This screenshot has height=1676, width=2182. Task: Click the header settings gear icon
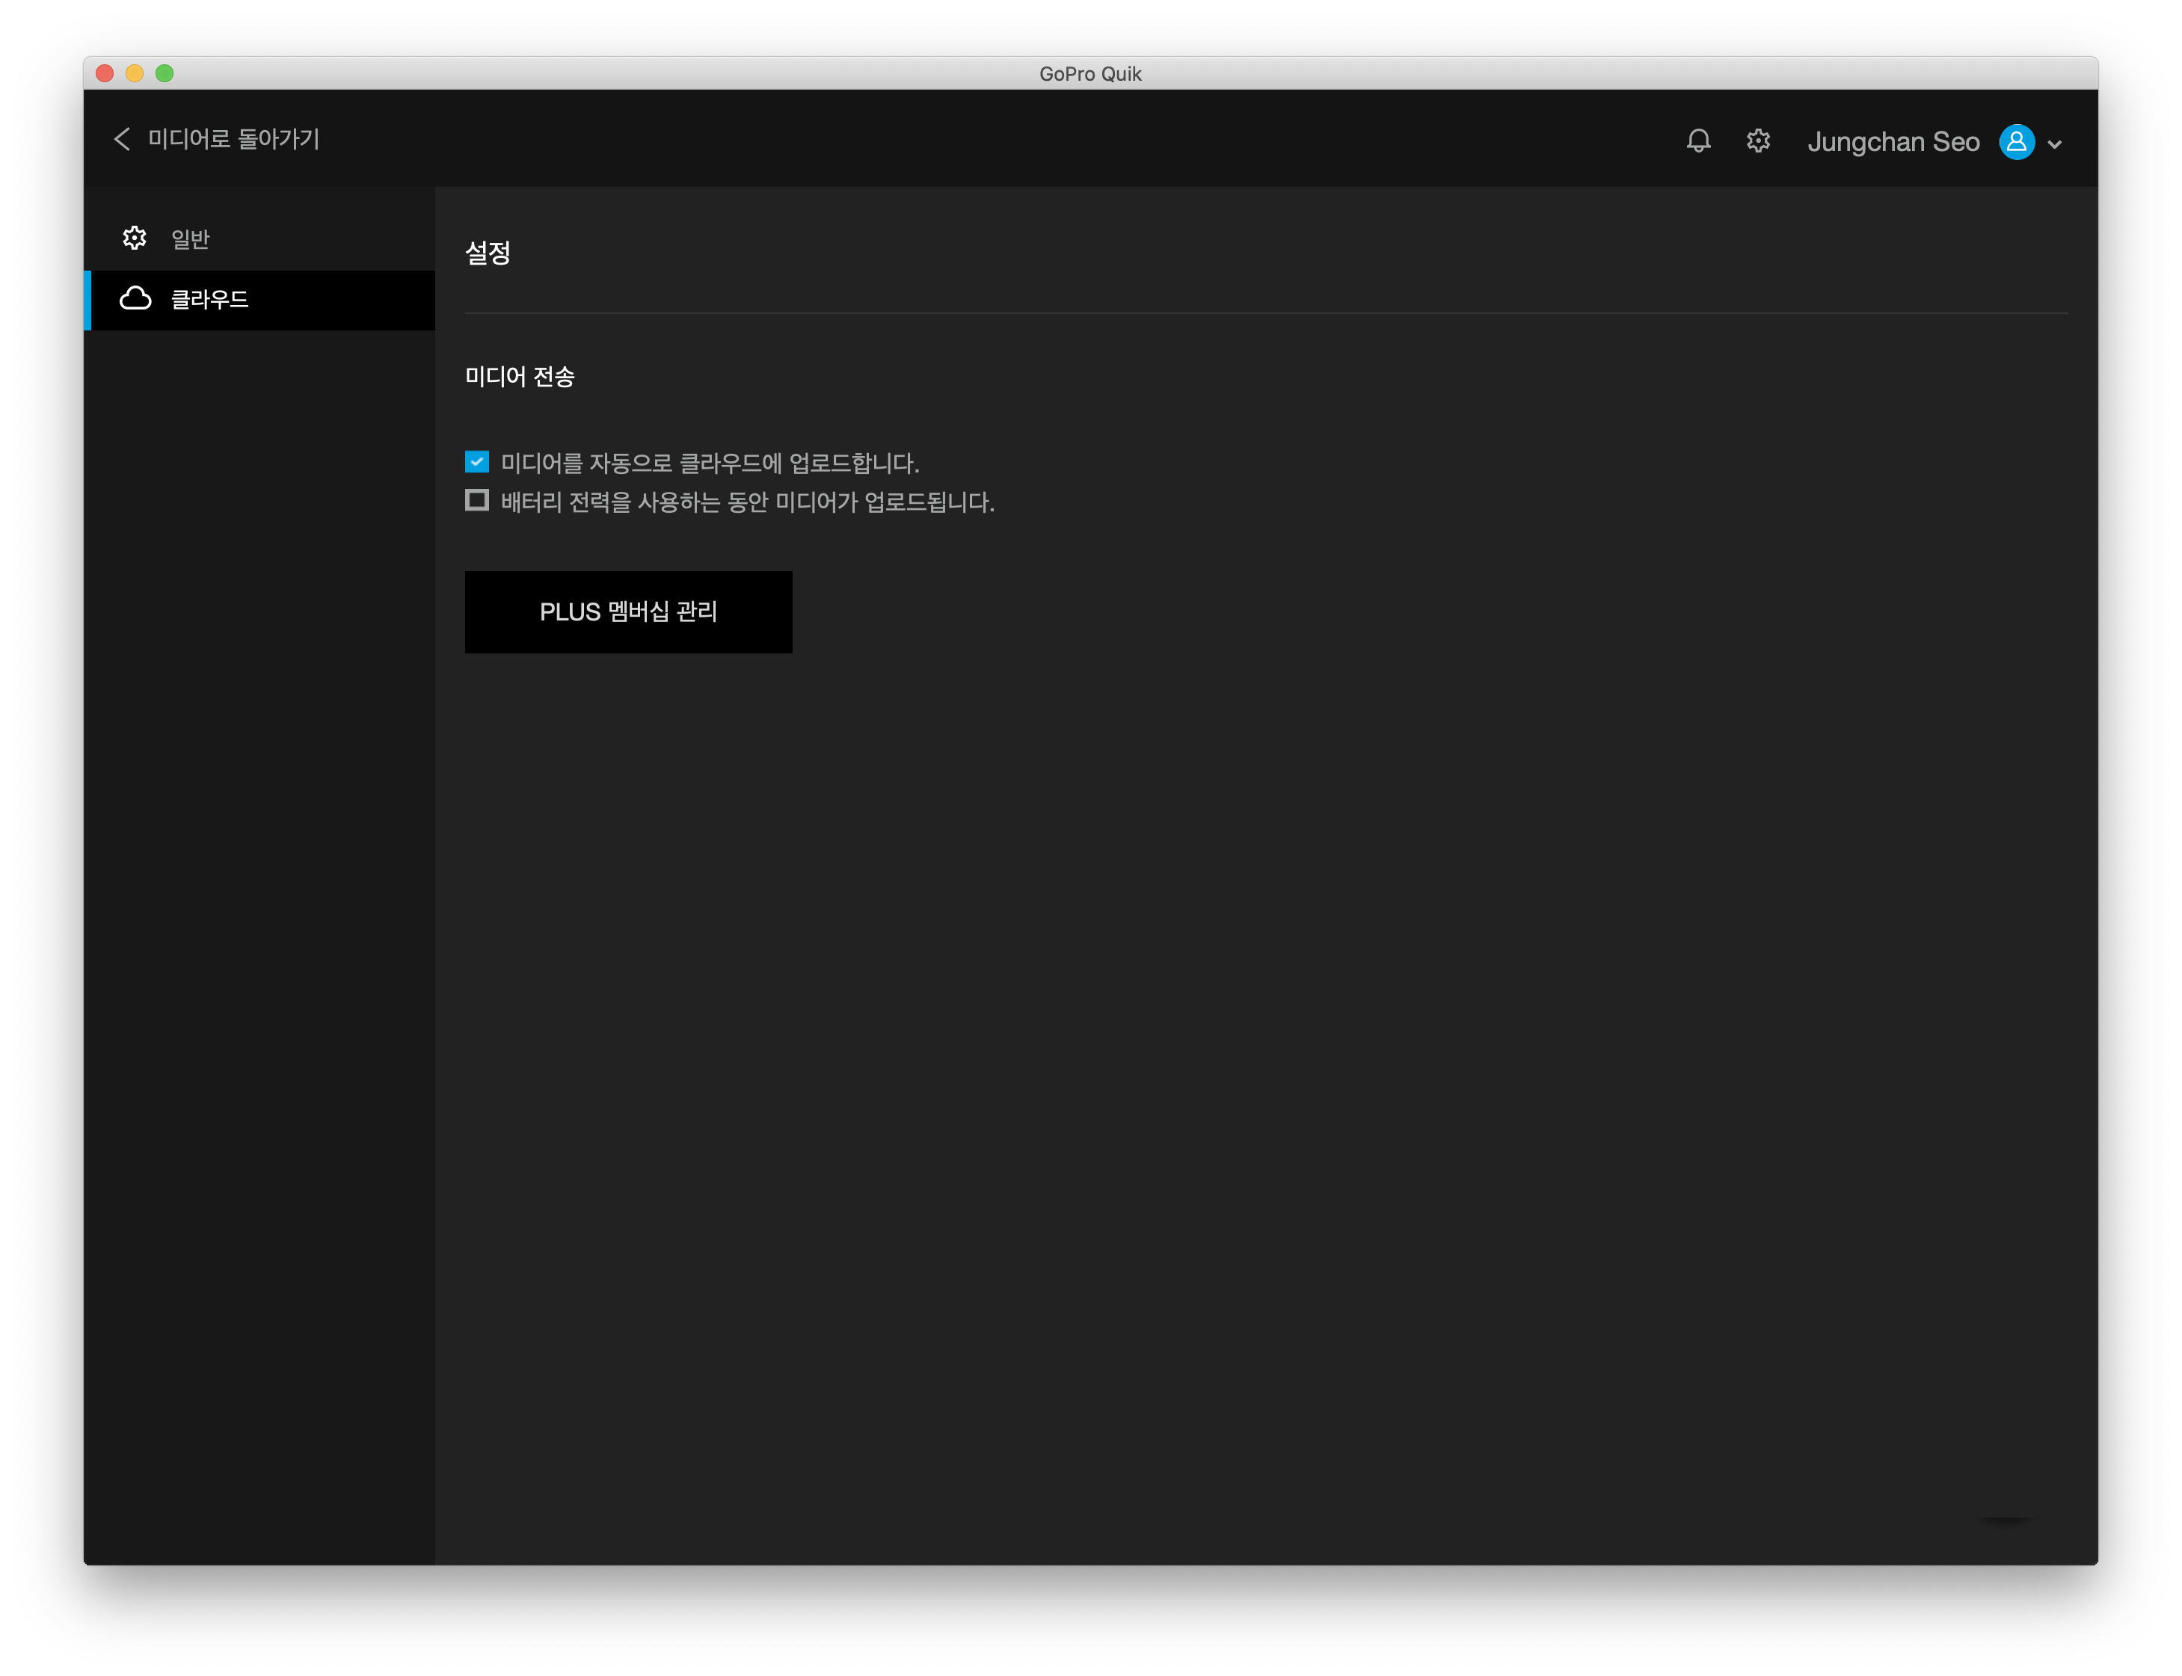pos(1758,141)
